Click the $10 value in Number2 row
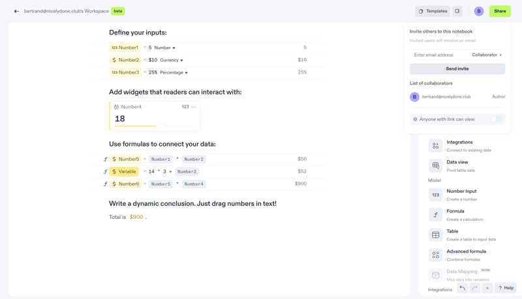Image resolution: width=522 pixels, height=299 pixels. point(153,60)
